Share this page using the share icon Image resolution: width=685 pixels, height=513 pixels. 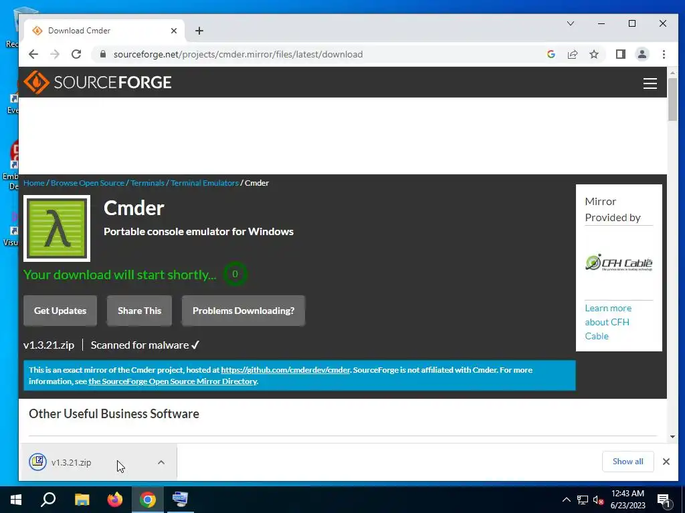pos(573,54)
